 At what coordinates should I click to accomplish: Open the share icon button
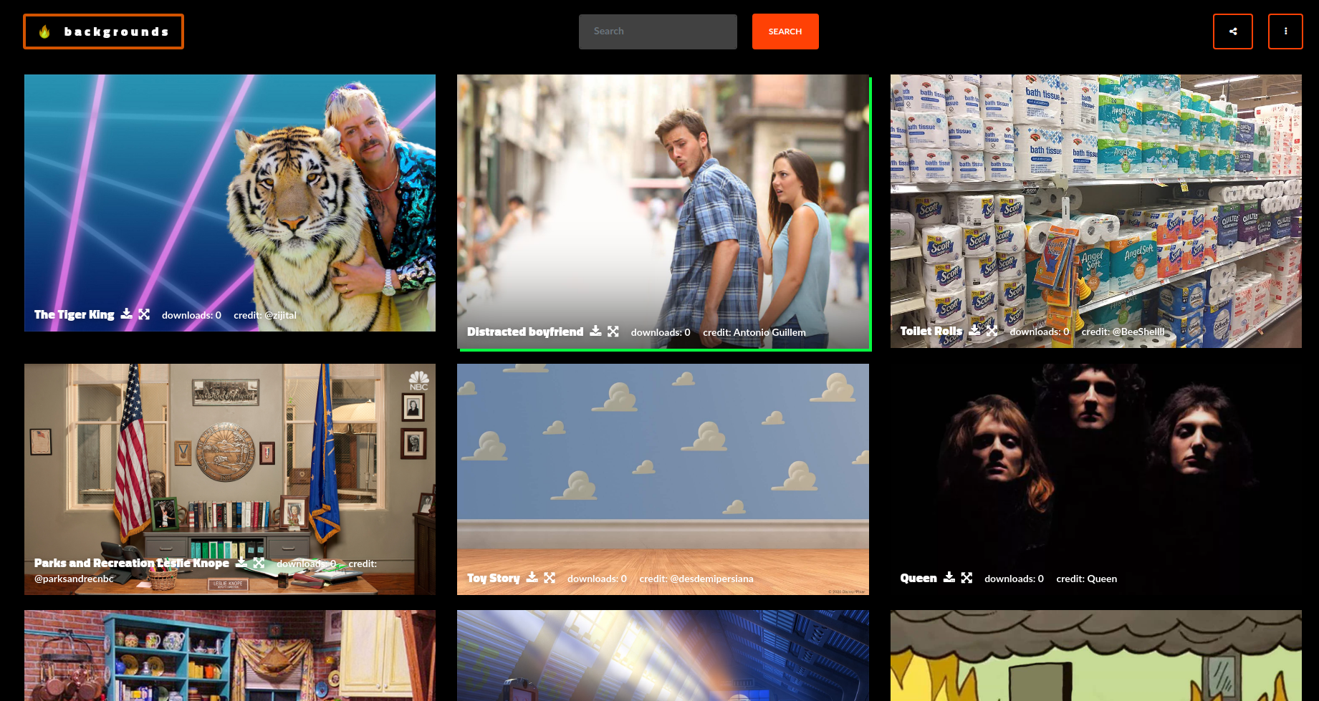[x=1233, y=32]
